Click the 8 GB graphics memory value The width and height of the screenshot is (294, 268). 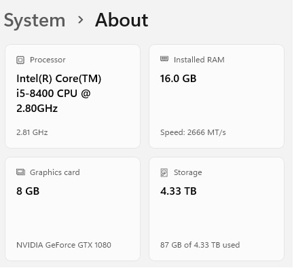[28, 191]
